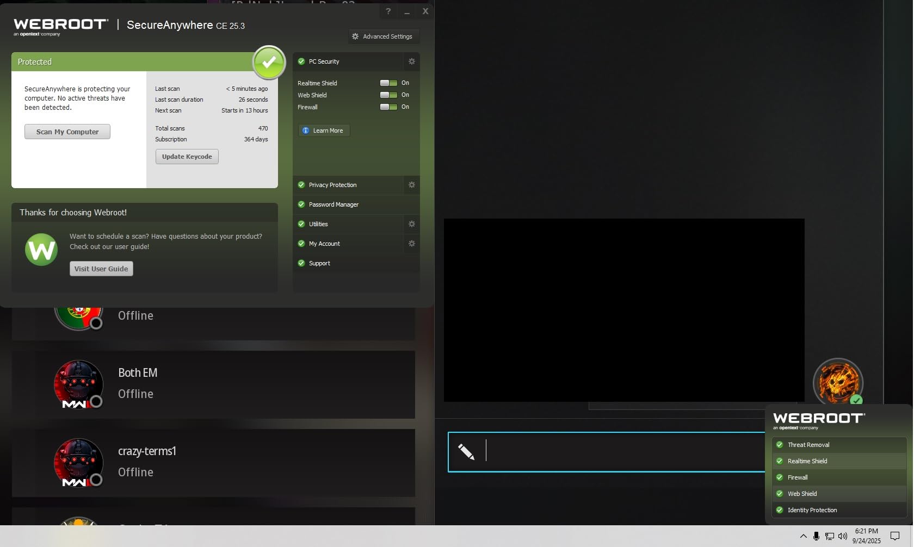Image resolution: width=914 pixels, height=547 pixels.
Task: Click Visit User Guide button
Action: pyautogui.click(x=101, y=269)
